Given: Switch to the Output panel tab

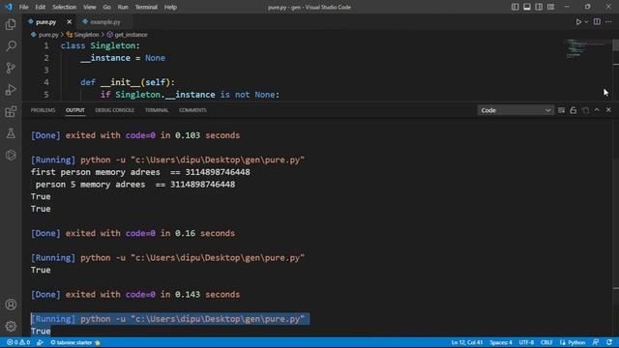Looking at the screenshot, I should [75, 110].
